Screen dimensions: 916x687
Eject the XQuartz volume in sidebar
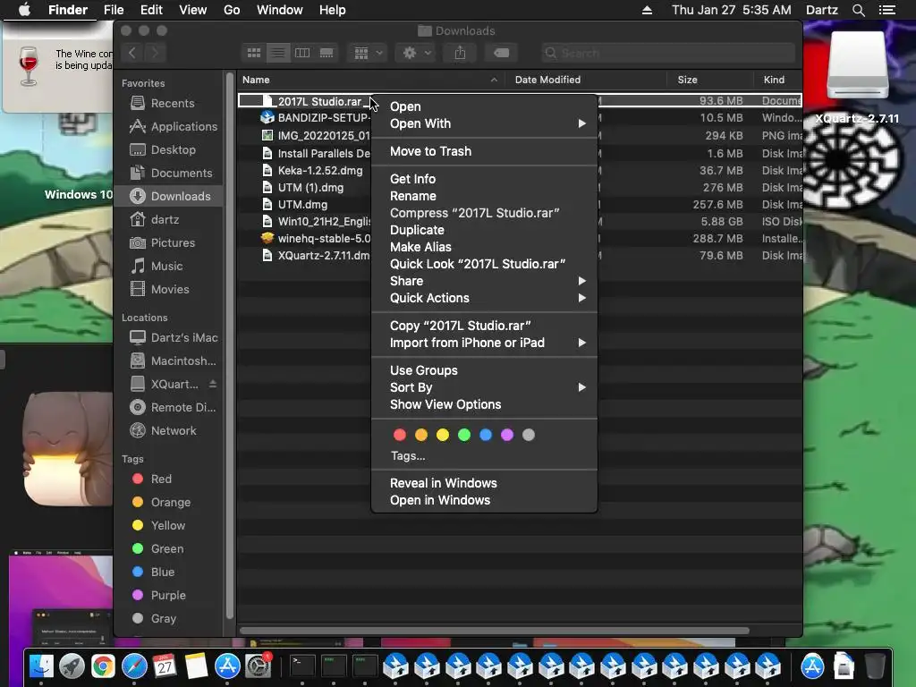[213, 384]
